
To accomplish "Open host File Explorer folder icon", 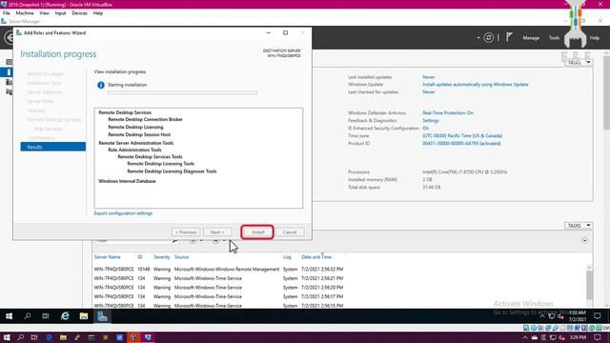I will [x=63, y=337].
